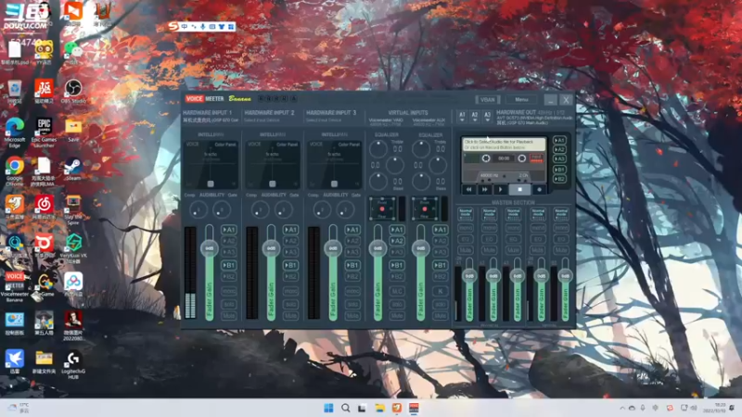Click Voicemeeter VAIO Fader Gain knob
This screenshot has width=742, height=417.
coord(377,248)
